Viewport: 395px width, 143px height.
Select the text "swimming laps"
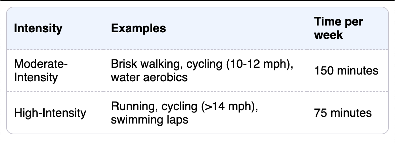(149, 119)
